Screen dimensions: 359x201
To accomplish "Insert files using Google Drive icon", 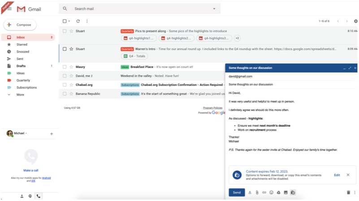I will (x=278, y=192).
